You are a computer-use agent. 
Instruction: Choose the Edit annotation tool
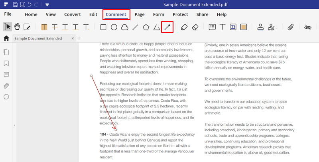(x=27, y=27)
